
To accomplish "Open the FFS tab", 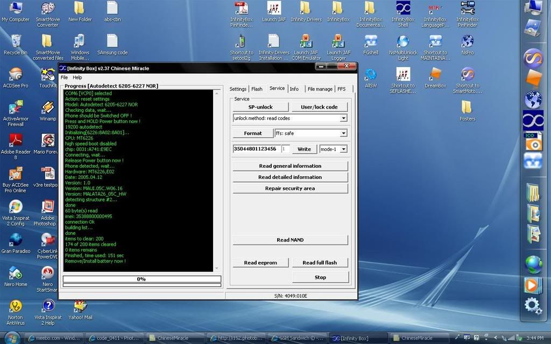I will coord(341,89).
